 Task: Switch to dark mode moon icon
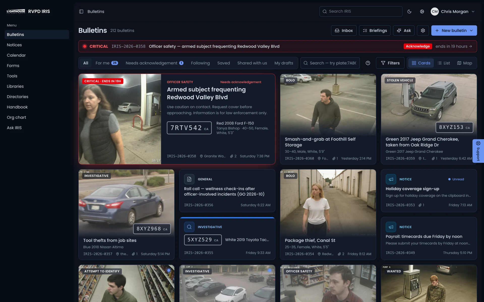[409, 12]
